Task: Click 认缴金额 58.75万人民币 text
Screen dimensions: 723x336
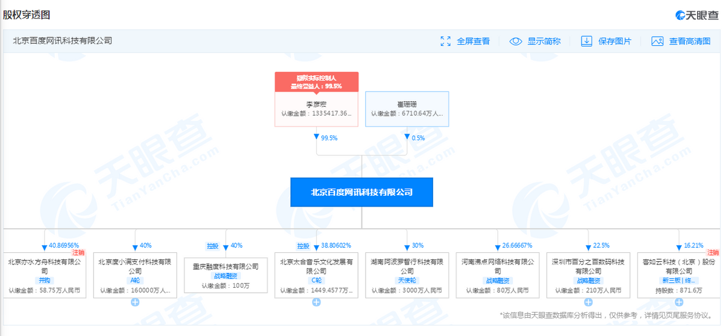Action: 45,290
